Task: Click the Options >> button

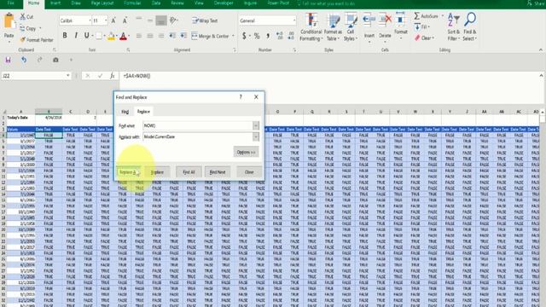Action: 246,152
